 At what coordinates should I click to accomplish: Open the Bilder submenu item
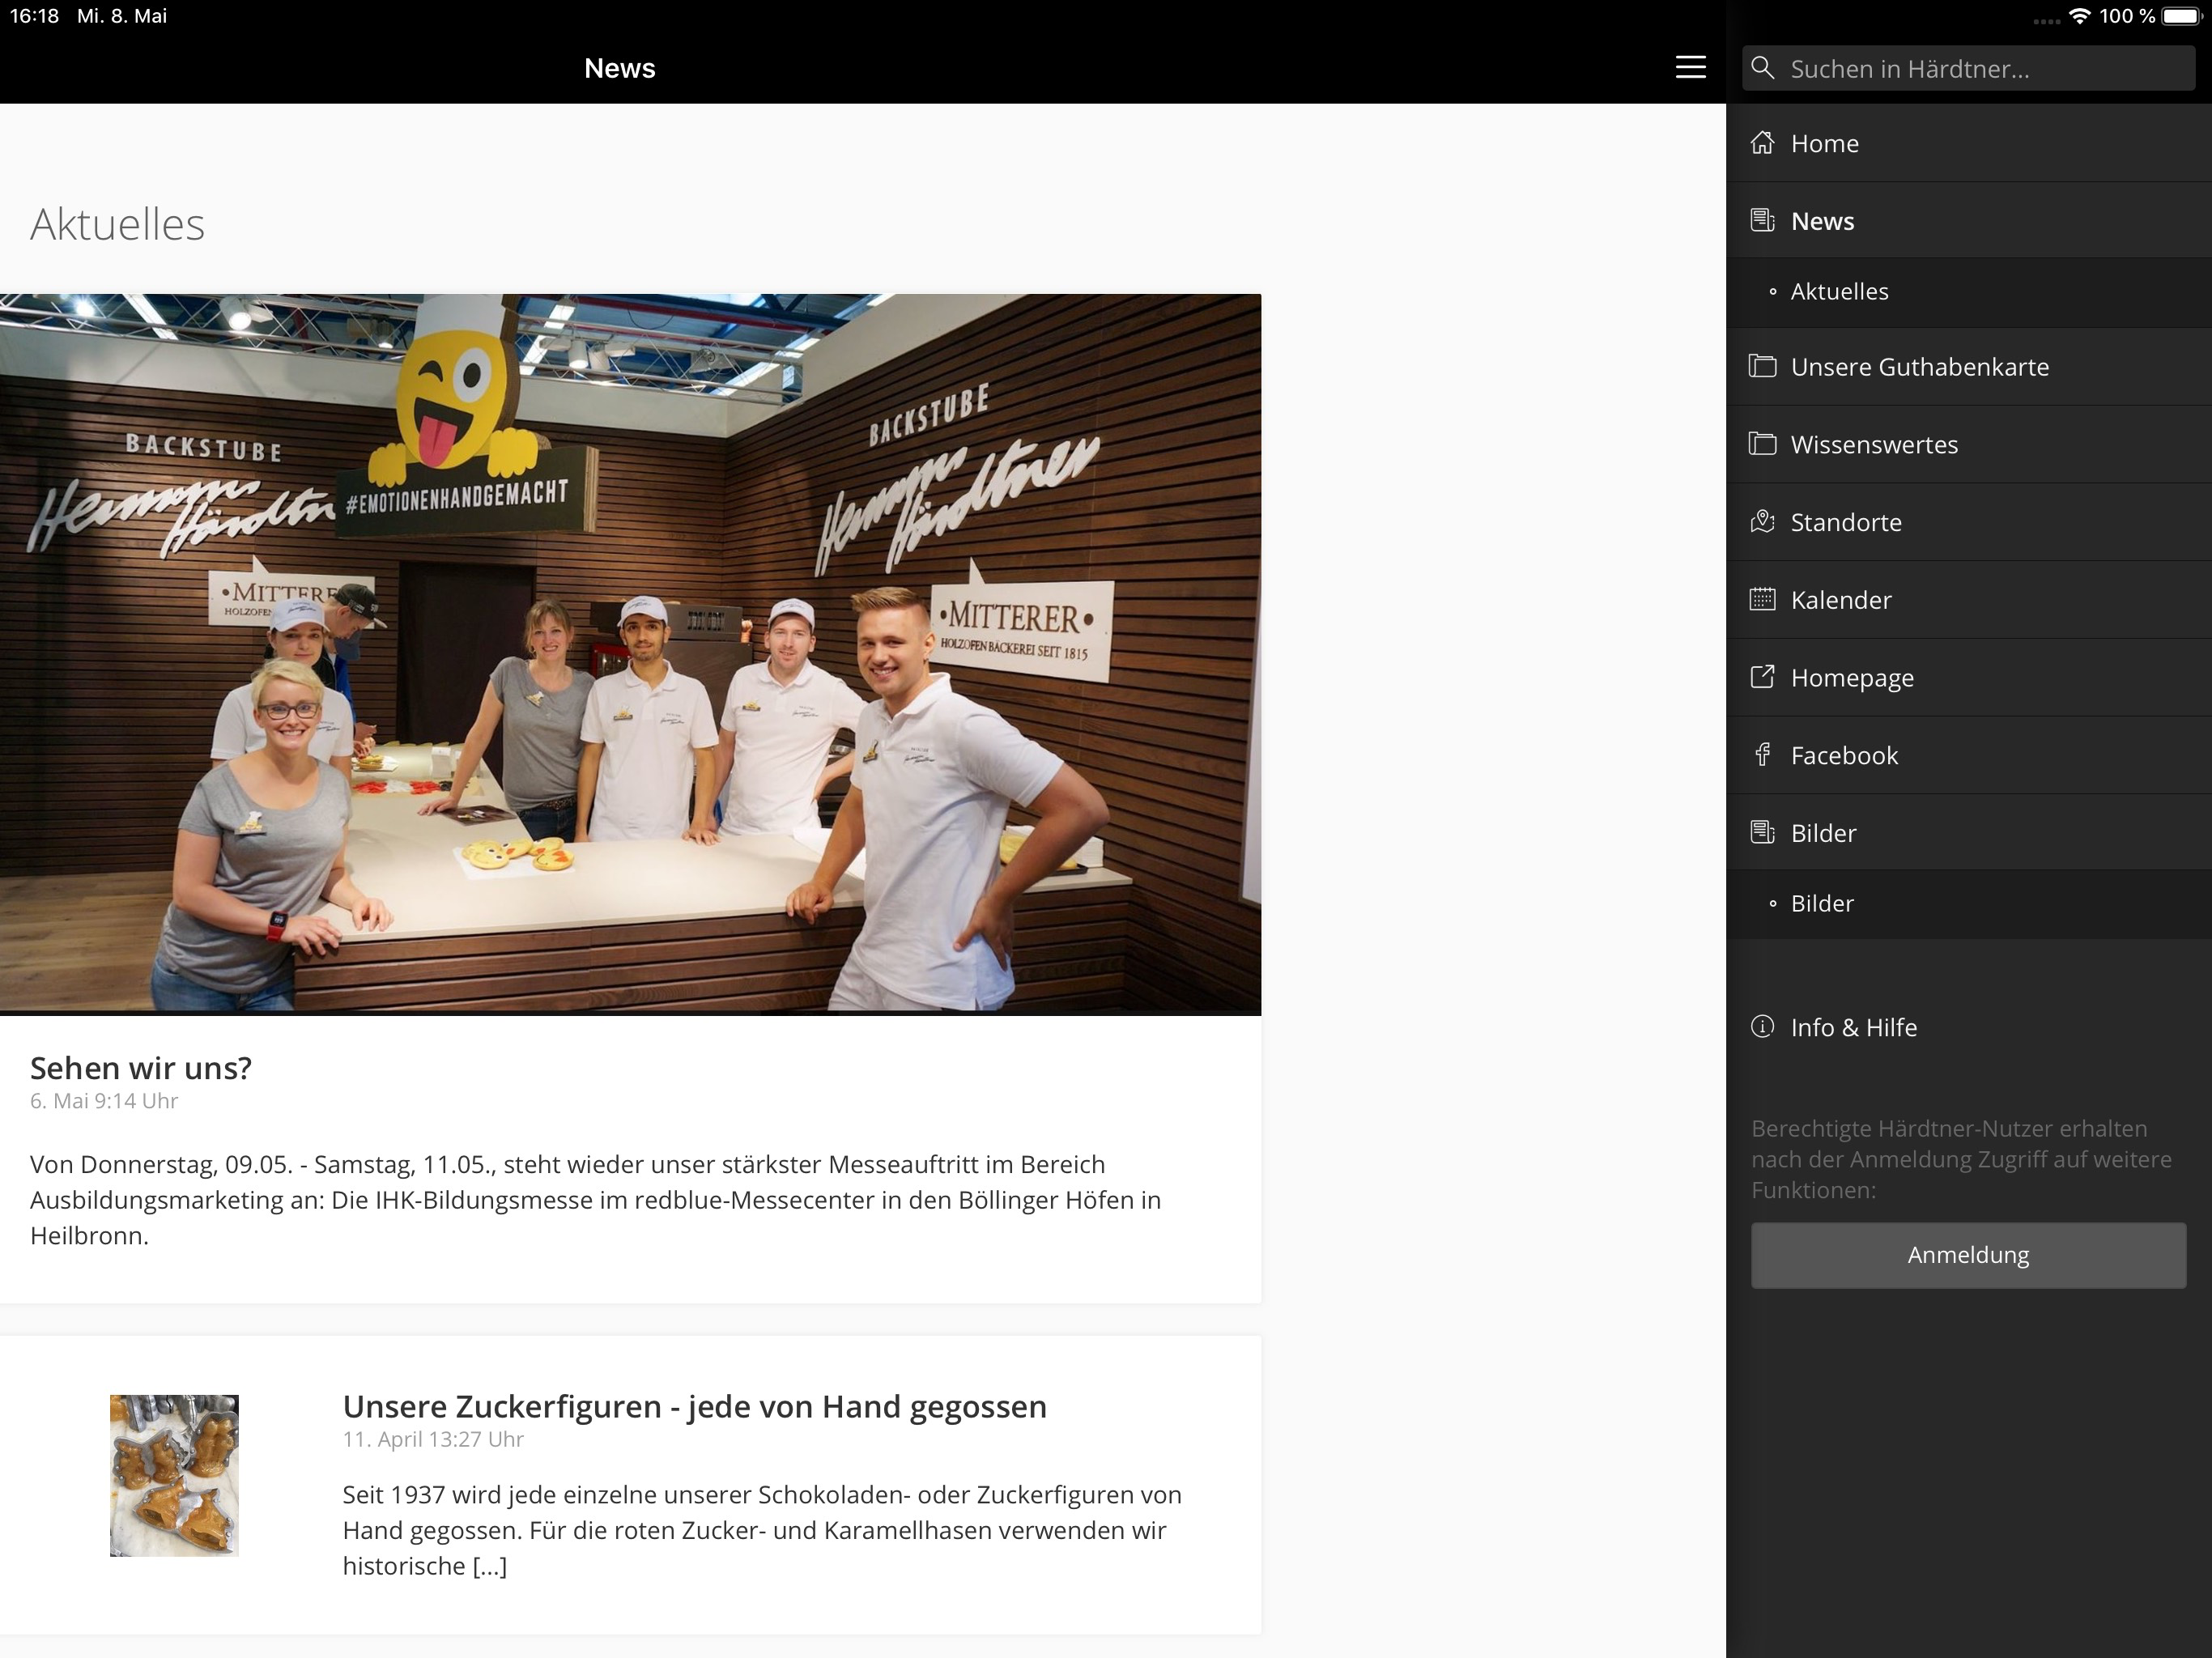point(1969,904)
